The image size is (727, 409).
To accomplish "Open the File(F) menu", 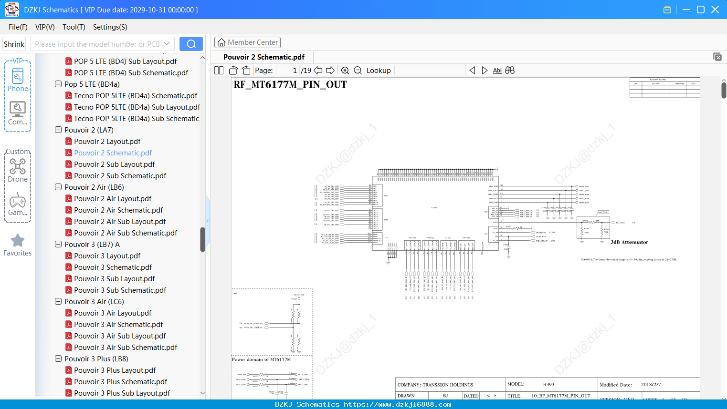I will pos(18,27).
